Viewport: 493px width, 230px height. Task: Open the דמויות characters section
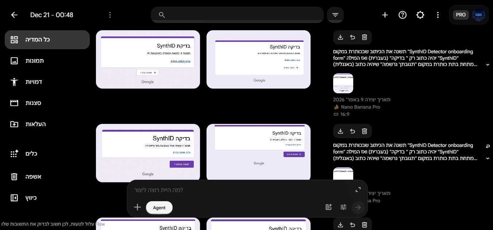tap(47, 82)
